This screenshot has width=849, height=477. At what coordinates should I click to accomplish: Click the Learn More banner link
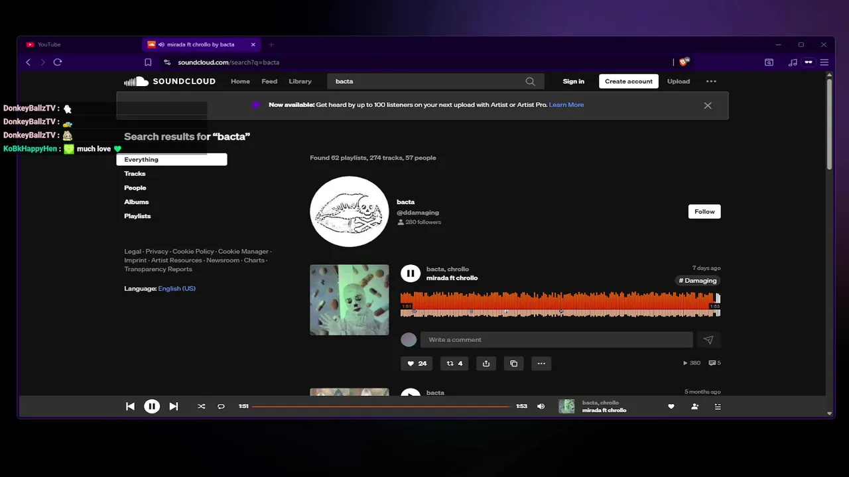click(x=566, y=105)
